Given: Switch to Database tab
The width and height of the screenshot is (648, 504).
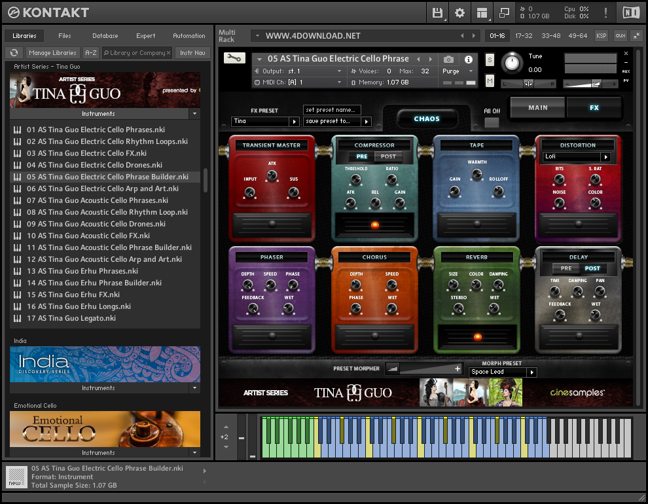Looking at the screenshot, I should pyautogui.click(x=105, y=36).
